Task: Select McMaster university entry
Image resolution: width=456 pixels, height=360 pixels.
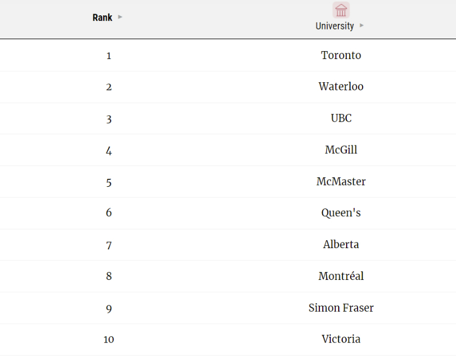Action: pyautogui.click(x=341, y=181)
